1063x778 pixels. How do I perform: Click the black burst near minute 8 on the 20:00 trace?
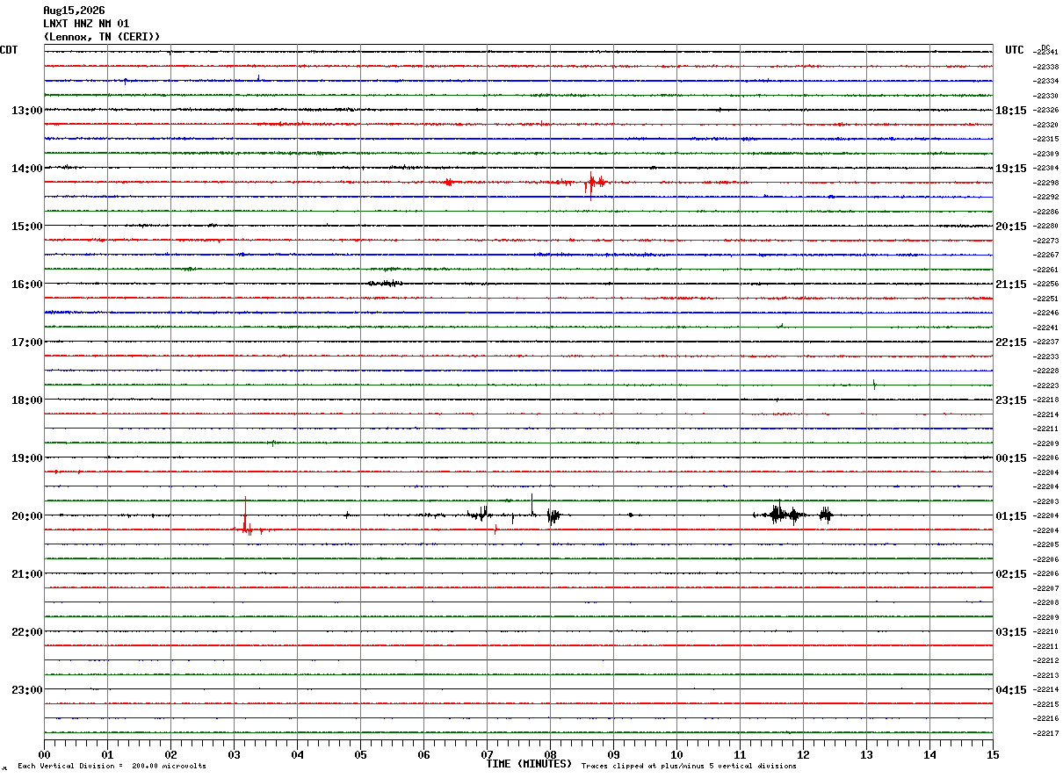[x=553, y=516]
